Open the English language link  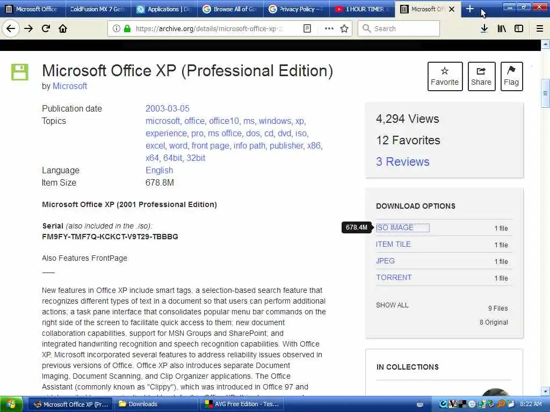point(159,170)
